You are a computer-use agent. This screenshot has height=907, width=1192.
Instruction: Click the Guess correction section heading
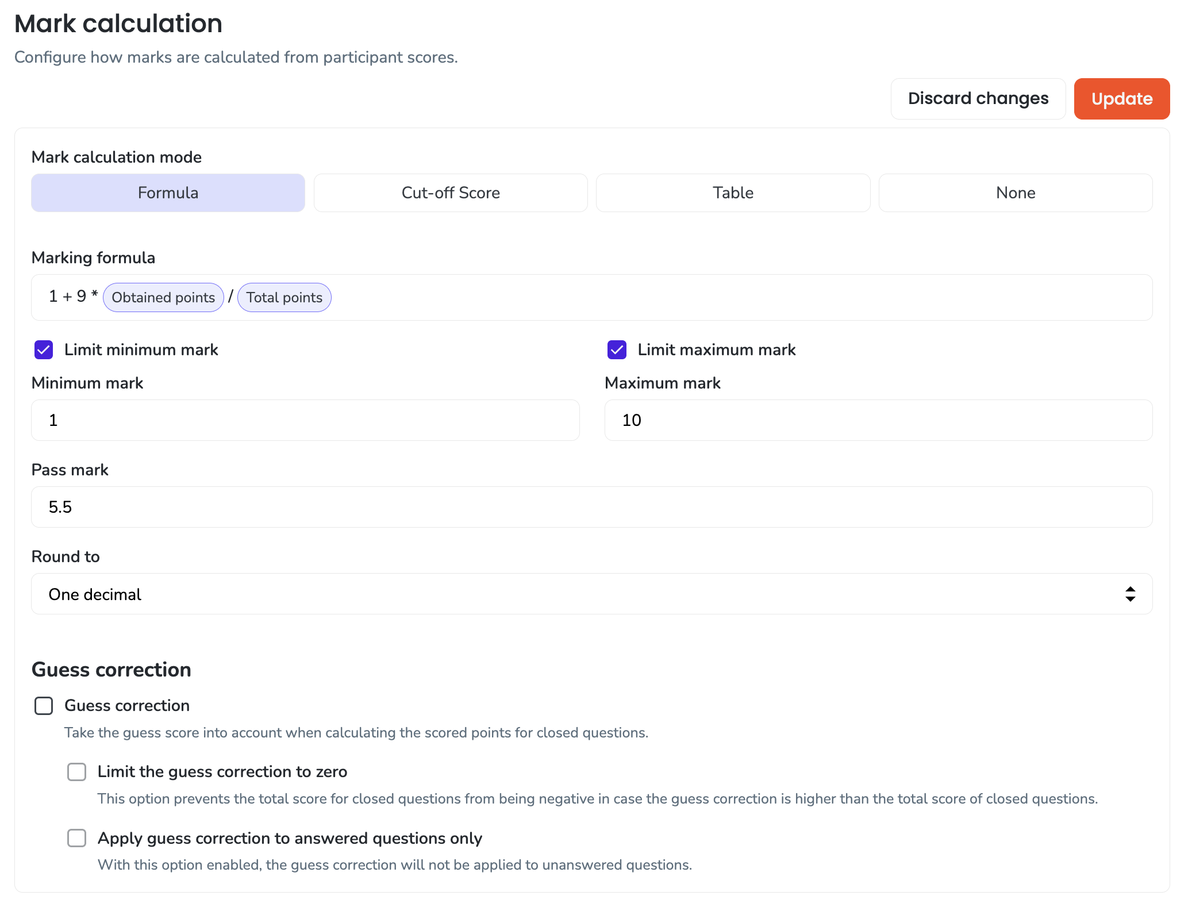(x=111, y=670)
